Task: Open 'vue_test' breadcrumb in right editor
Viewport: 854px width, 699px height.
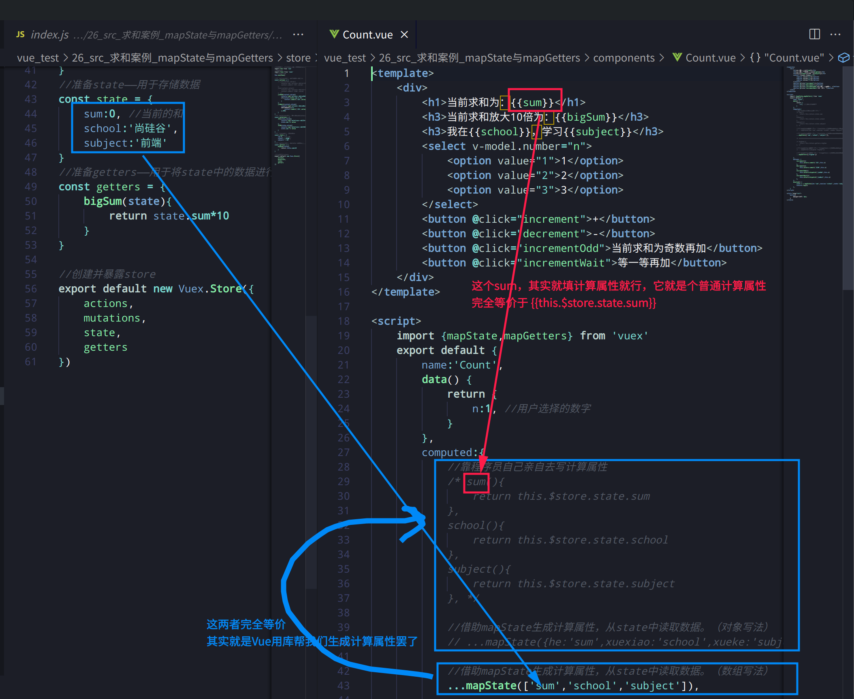Action: point(345,58)
